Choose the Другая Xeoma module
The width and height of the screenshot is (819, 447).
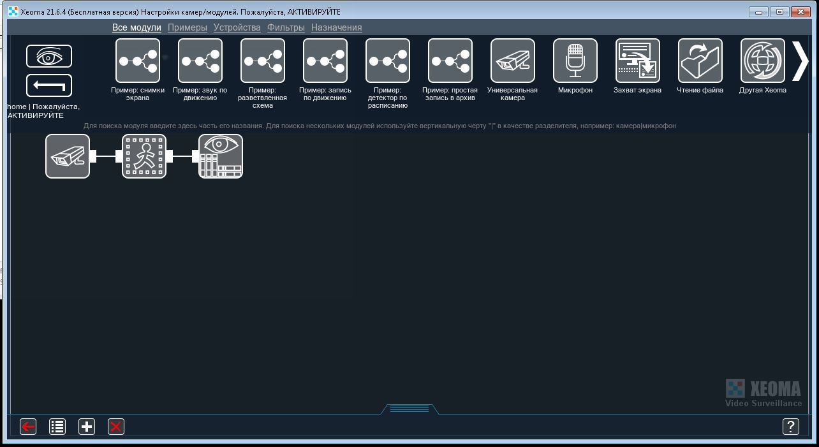763,61
